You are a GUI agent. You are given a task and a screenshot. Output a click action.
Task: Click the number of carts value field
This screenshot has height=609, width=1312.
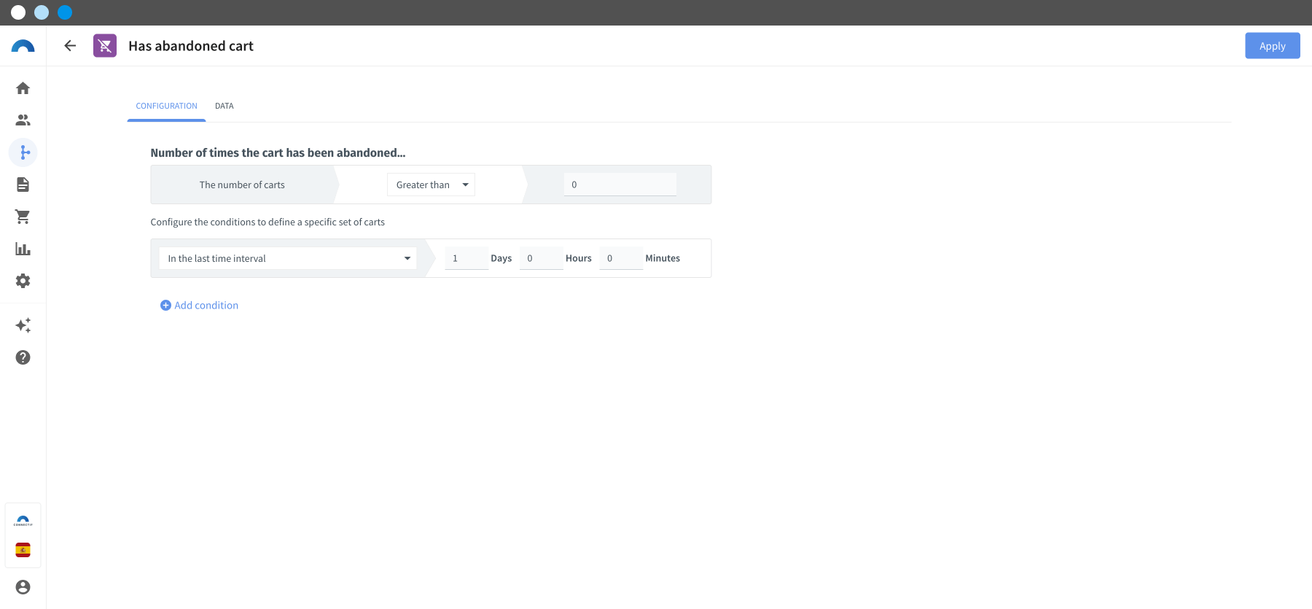point(620,185)
